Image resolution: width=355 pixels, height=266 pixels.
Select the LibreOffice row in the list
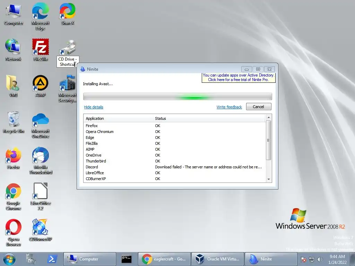pos(174,173)
